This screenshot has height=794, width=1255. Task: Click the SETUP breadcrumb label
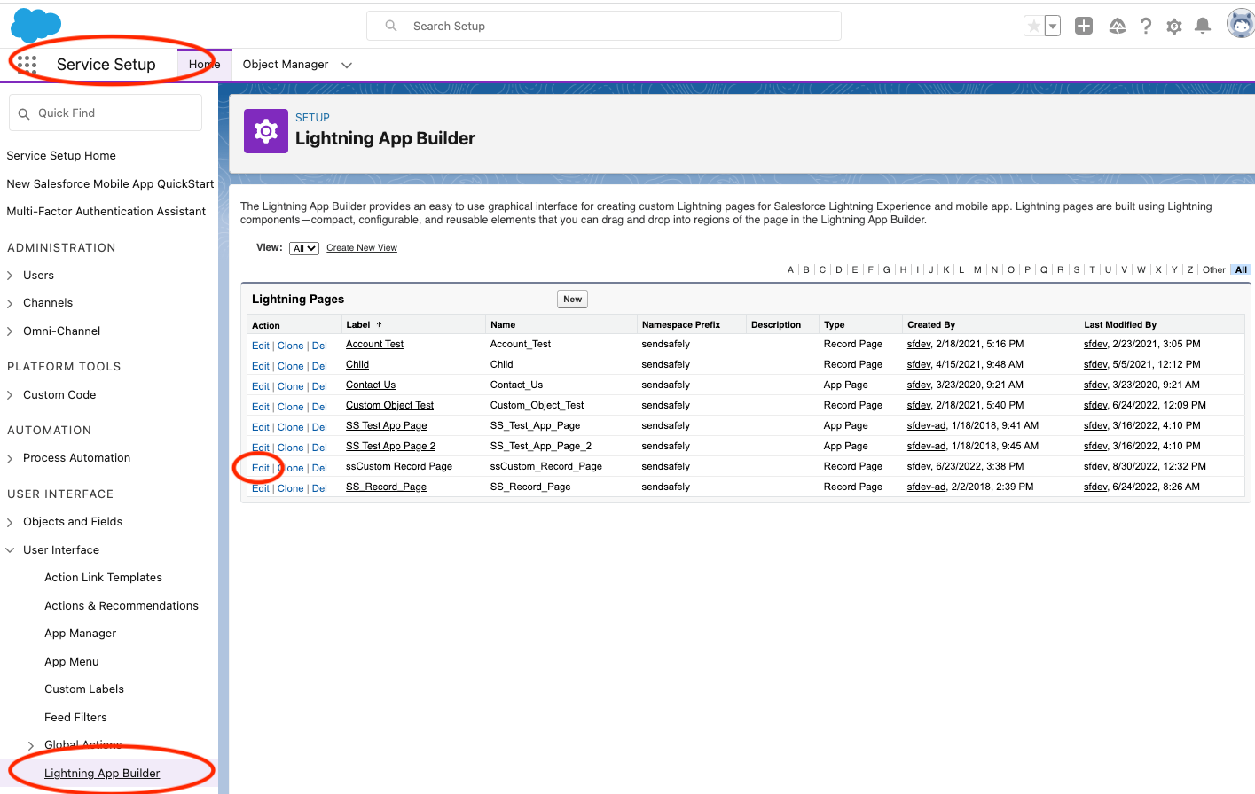point(312,118)
